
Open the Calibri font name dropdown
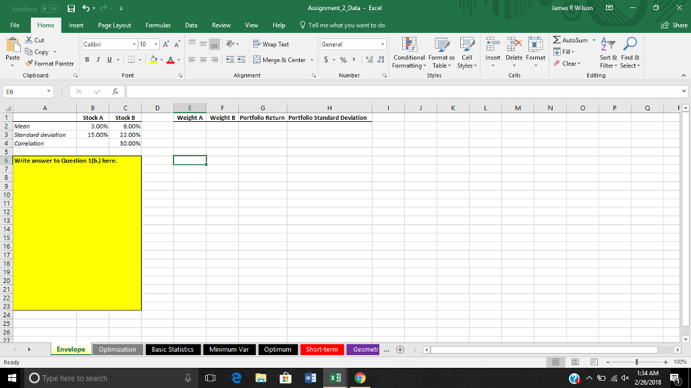coord(134,44)
